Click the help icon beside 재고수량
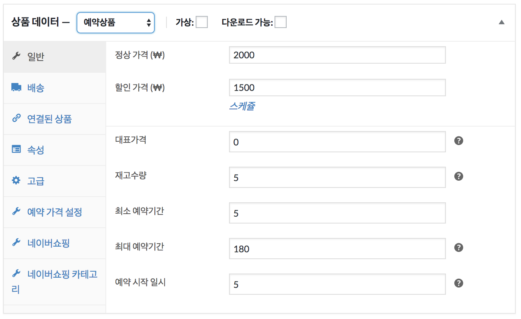 click(459, 177)
